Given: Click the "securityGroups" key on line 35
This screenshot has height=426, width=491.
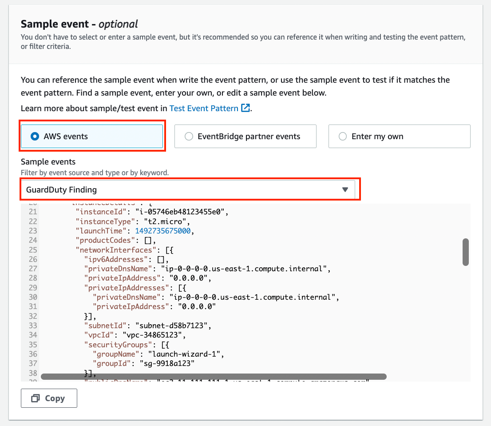Looking at the screenshot, I should point(118,345).
